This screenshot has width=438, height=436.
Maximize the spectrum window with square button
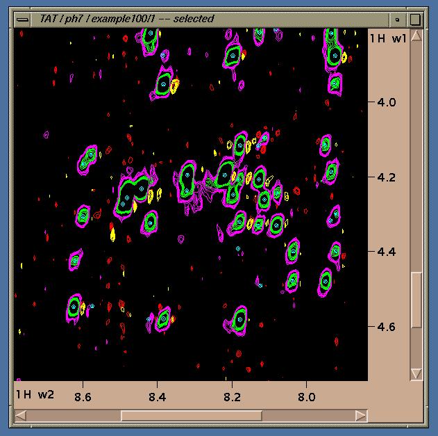point(415,19)
